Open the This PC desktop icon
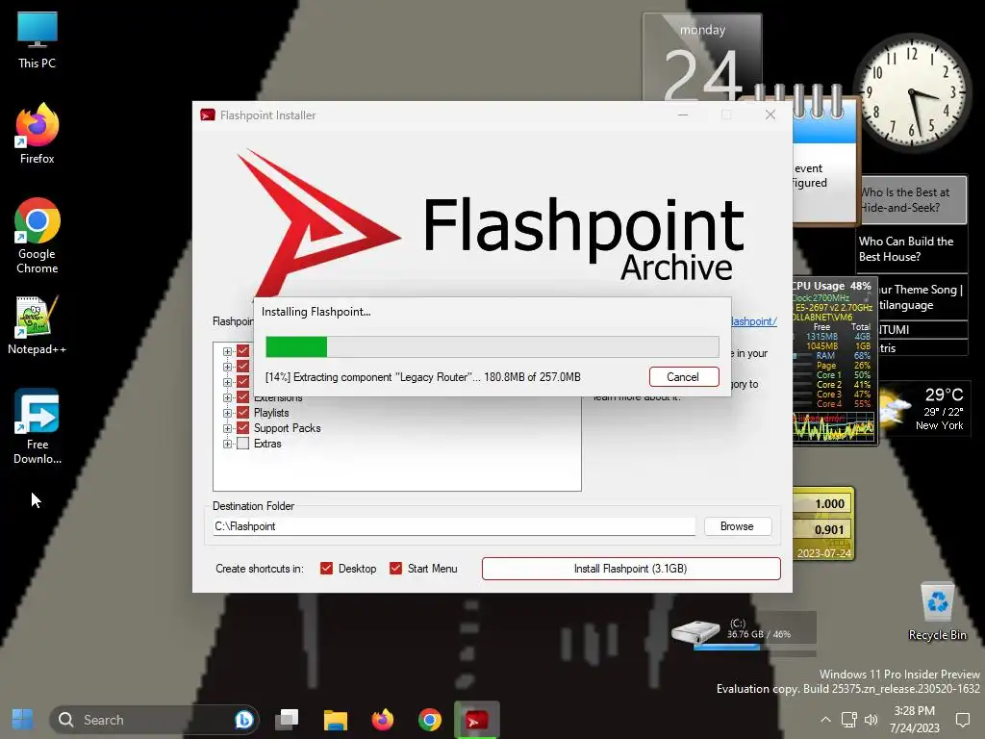The width and height of the screenshot is (985, 739). click(38, 39)
